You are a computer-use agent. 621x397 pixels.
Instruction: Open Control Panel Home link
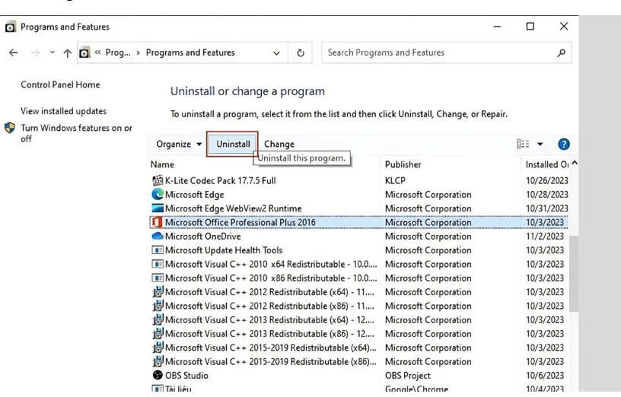60,84
